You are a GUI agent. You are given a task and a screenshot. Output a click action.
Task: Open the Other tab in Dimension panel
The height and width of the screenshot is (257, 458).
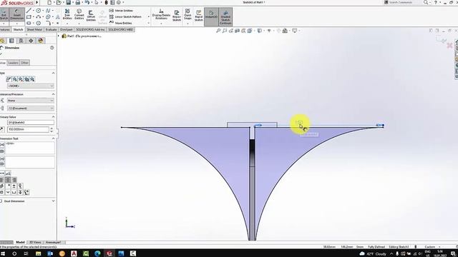[x=24, y=63]
